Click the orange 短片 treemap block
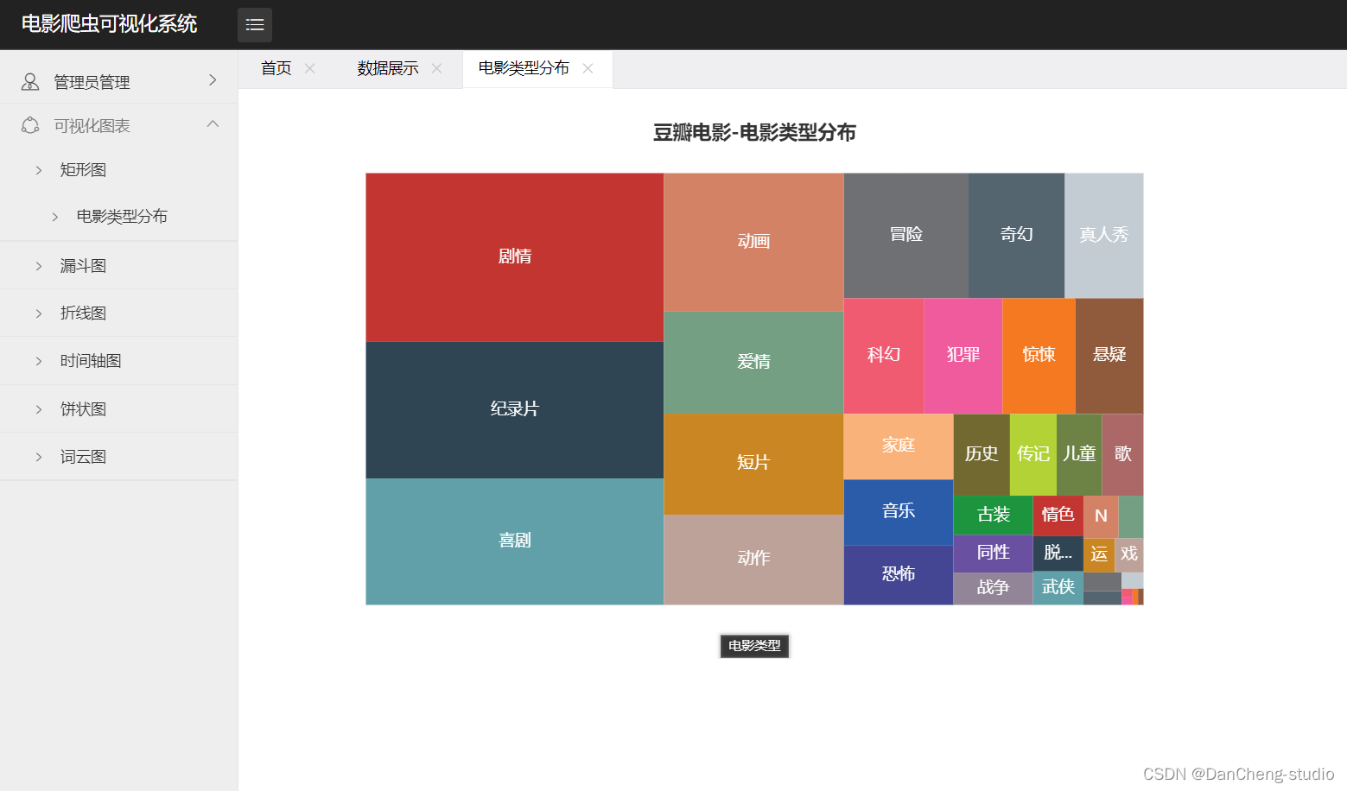Screen dimensions: 1347x791 tap(753, 465)
